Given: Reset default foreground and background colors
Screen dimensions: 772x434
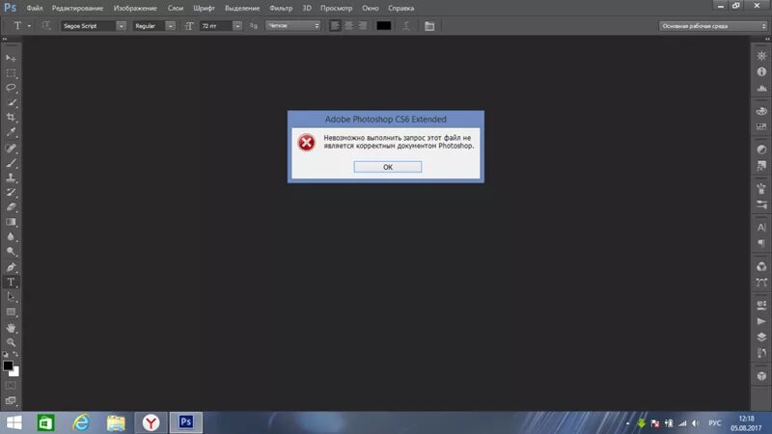Looking at the screenshot, I should pyautogui.click(x=5, y=354).
